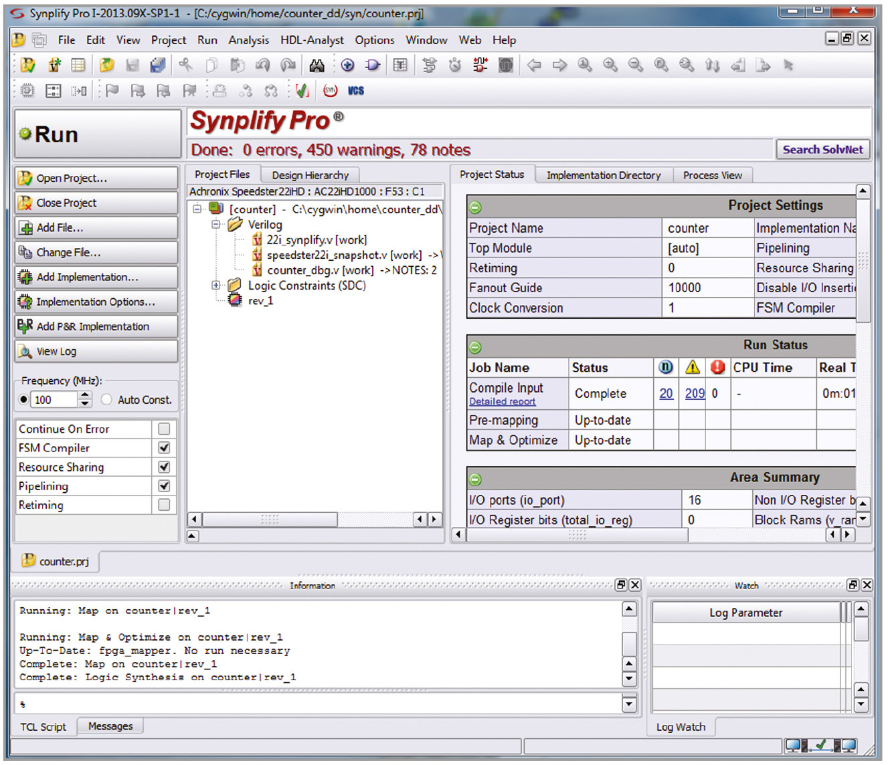Click the Full View magnifier icon
Image resolution: width=888 pixels, height=765 pixels.
click(661, 65)
